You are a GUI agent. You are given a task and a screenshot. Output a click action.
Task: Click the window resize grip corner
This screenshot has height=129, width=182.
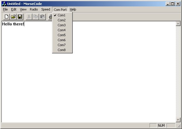[179, 126]
